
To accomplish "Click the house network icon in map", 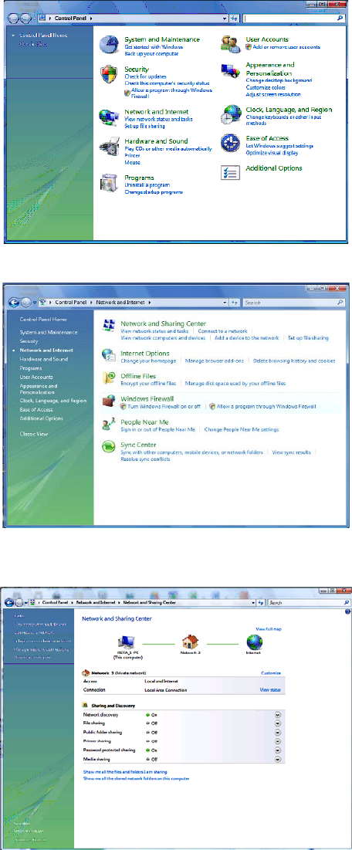I will 191,642.
